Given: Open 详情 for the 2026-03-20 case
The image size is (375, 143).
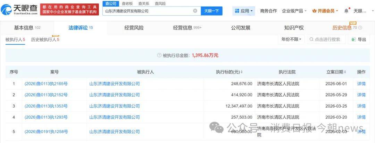Looking at the screenshot, I should (x=361, y=117).
